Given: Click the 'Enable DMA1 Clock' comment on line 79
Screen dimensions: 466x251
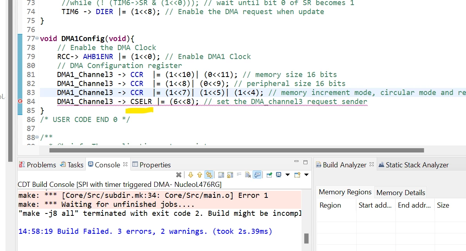Looking at the screenshot, I should [208, 56].
